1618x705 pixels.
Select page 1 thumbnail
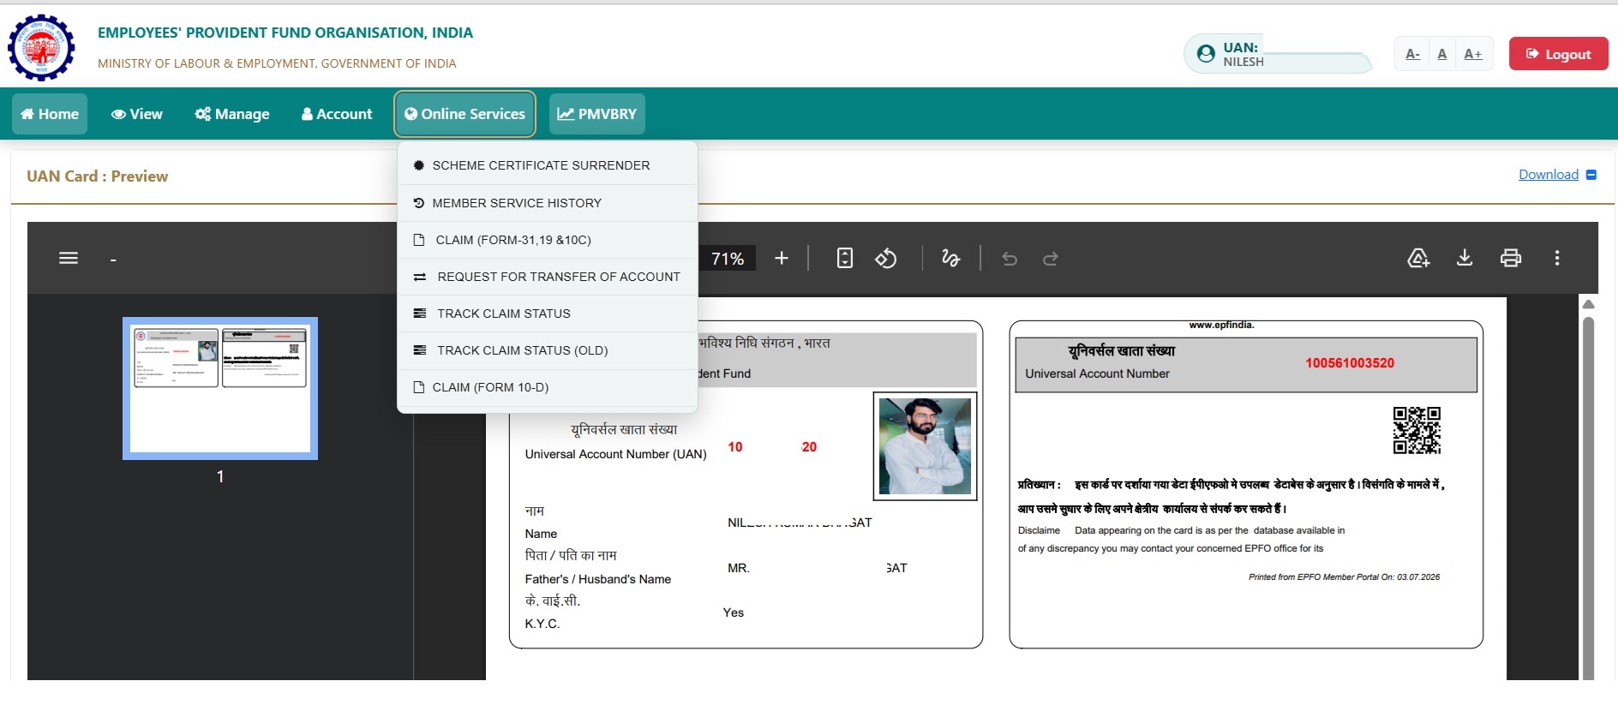[220, 388]
